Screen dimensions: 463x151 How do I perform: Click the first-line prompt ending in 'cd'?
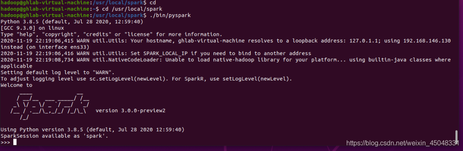pyautogui.click(x=78, y=3)
